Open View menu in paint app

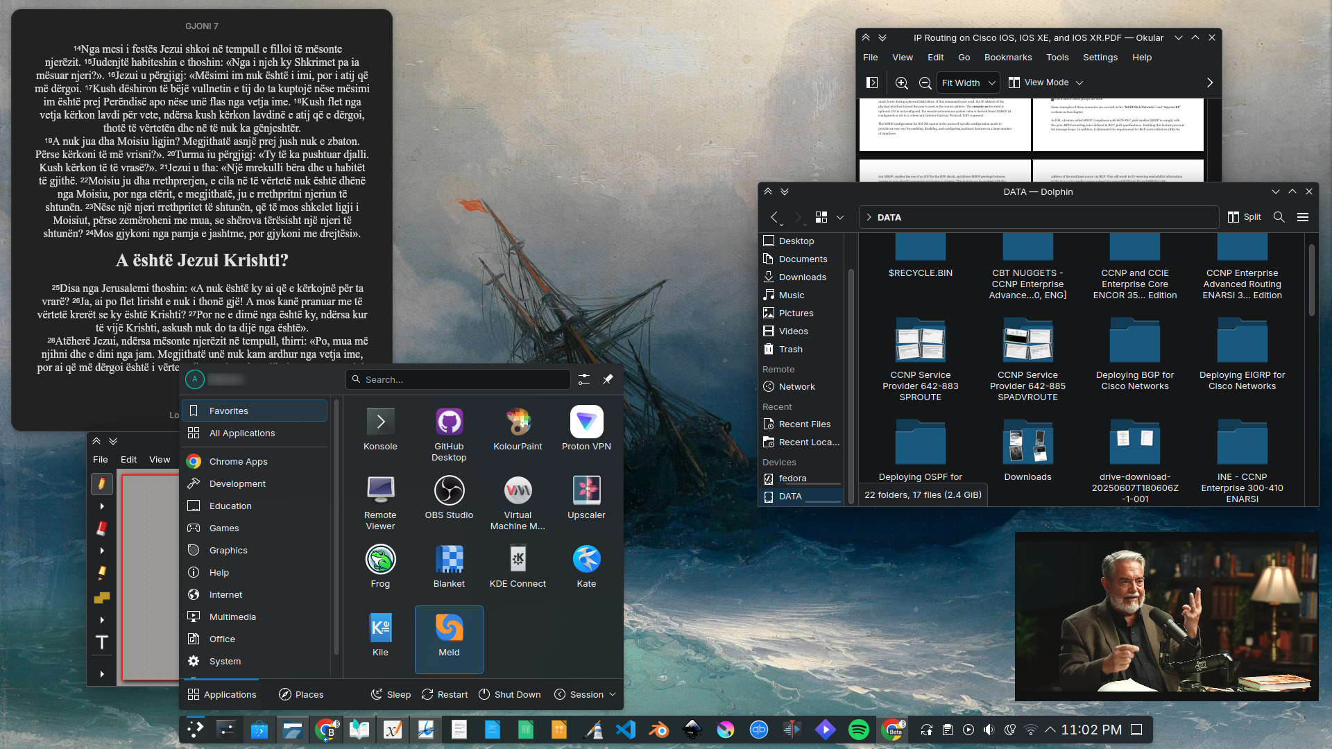coord(160,459)
